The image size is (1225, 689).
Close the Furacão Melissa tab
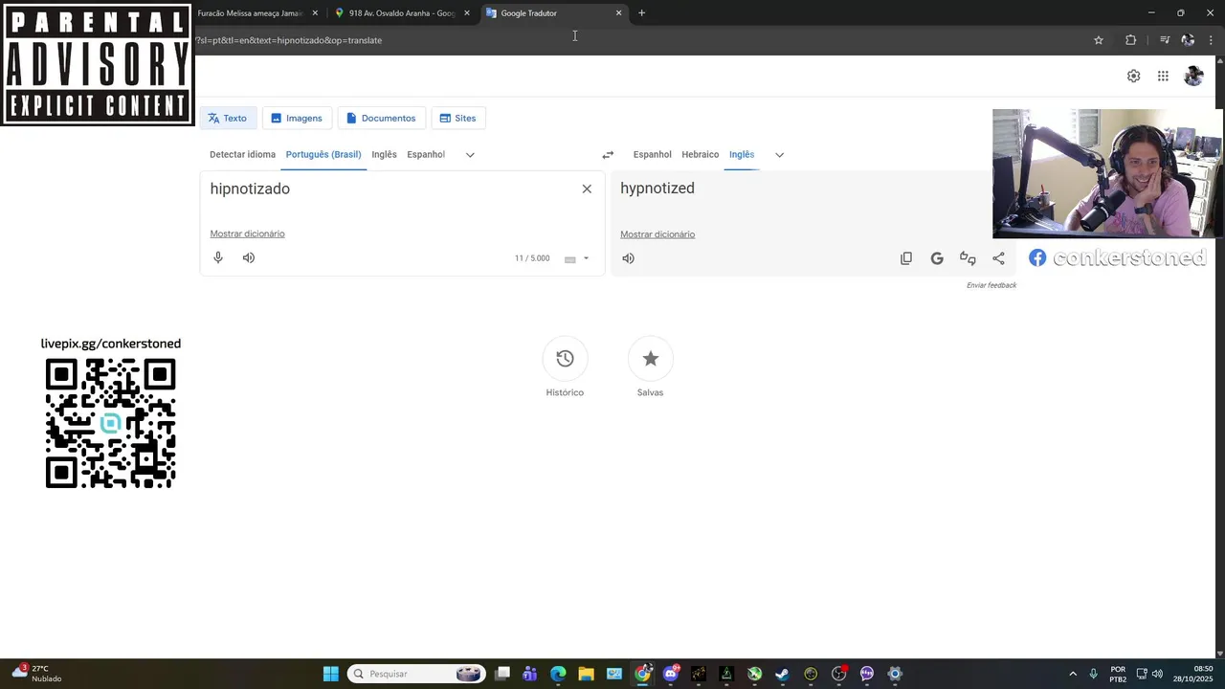(x=315, y=13)
